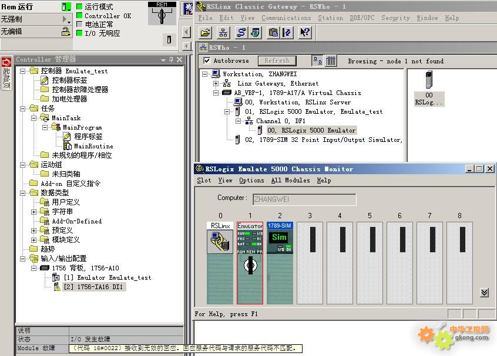This screenshot has width=497, height=356.
Task: Collapse the Channel 0, DF1 node
Action: (x=238, y=121)
